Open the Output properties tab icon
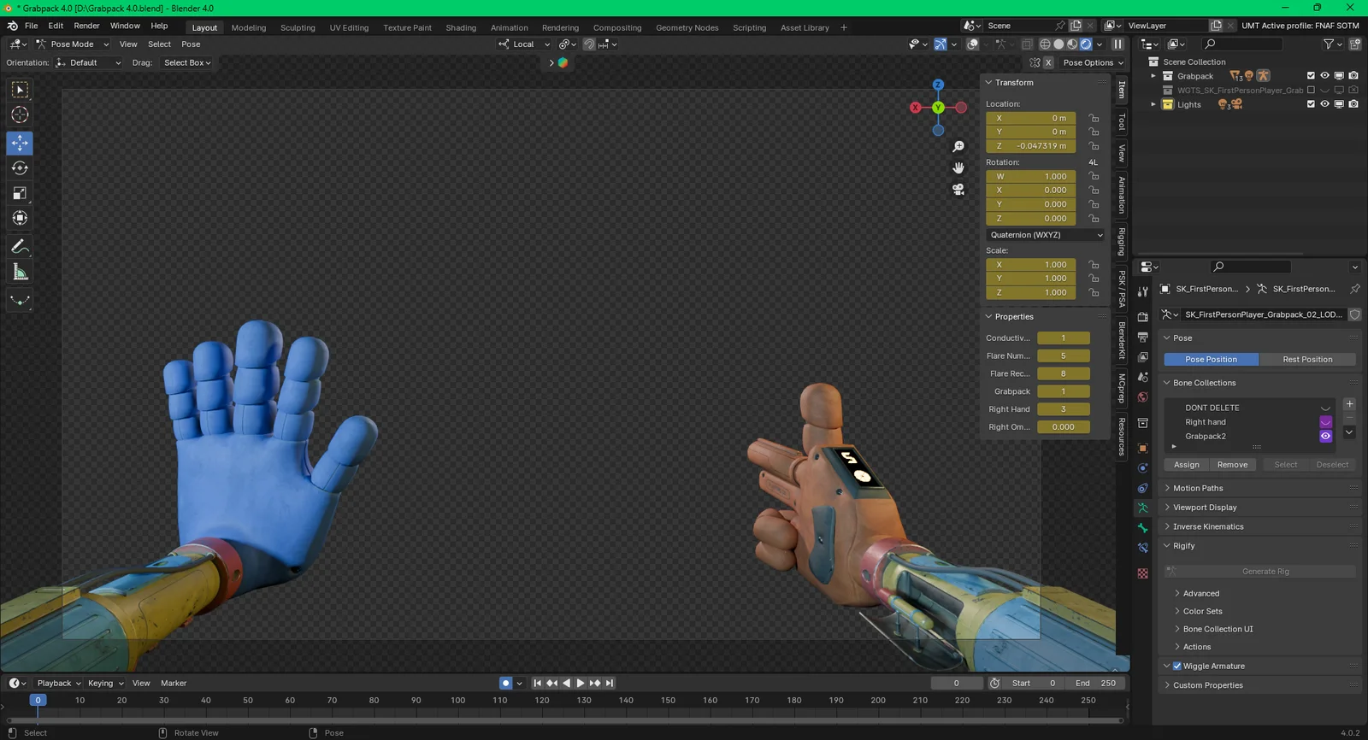 [x=1143, y=337]
